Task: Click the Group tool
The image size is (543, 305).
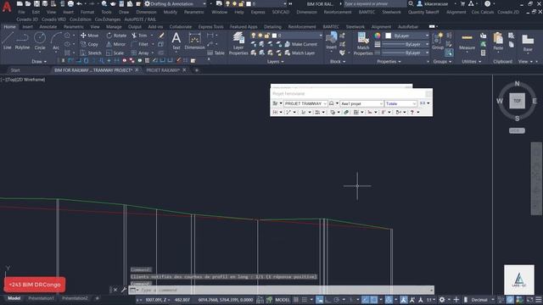Action: pyautogui.click(x=438, y=41)
